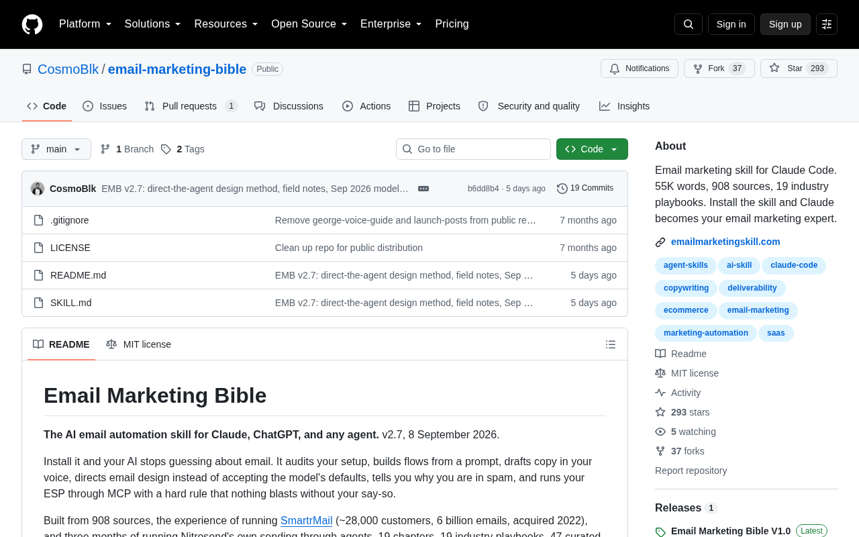Click the history clock icon by 19 Commits

click(562, 189)
